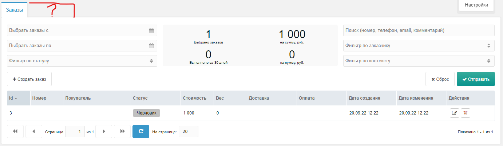Screen dimensions: 503x146
Task: Delete order 3 with trash icon
Action: pos(466,113)
